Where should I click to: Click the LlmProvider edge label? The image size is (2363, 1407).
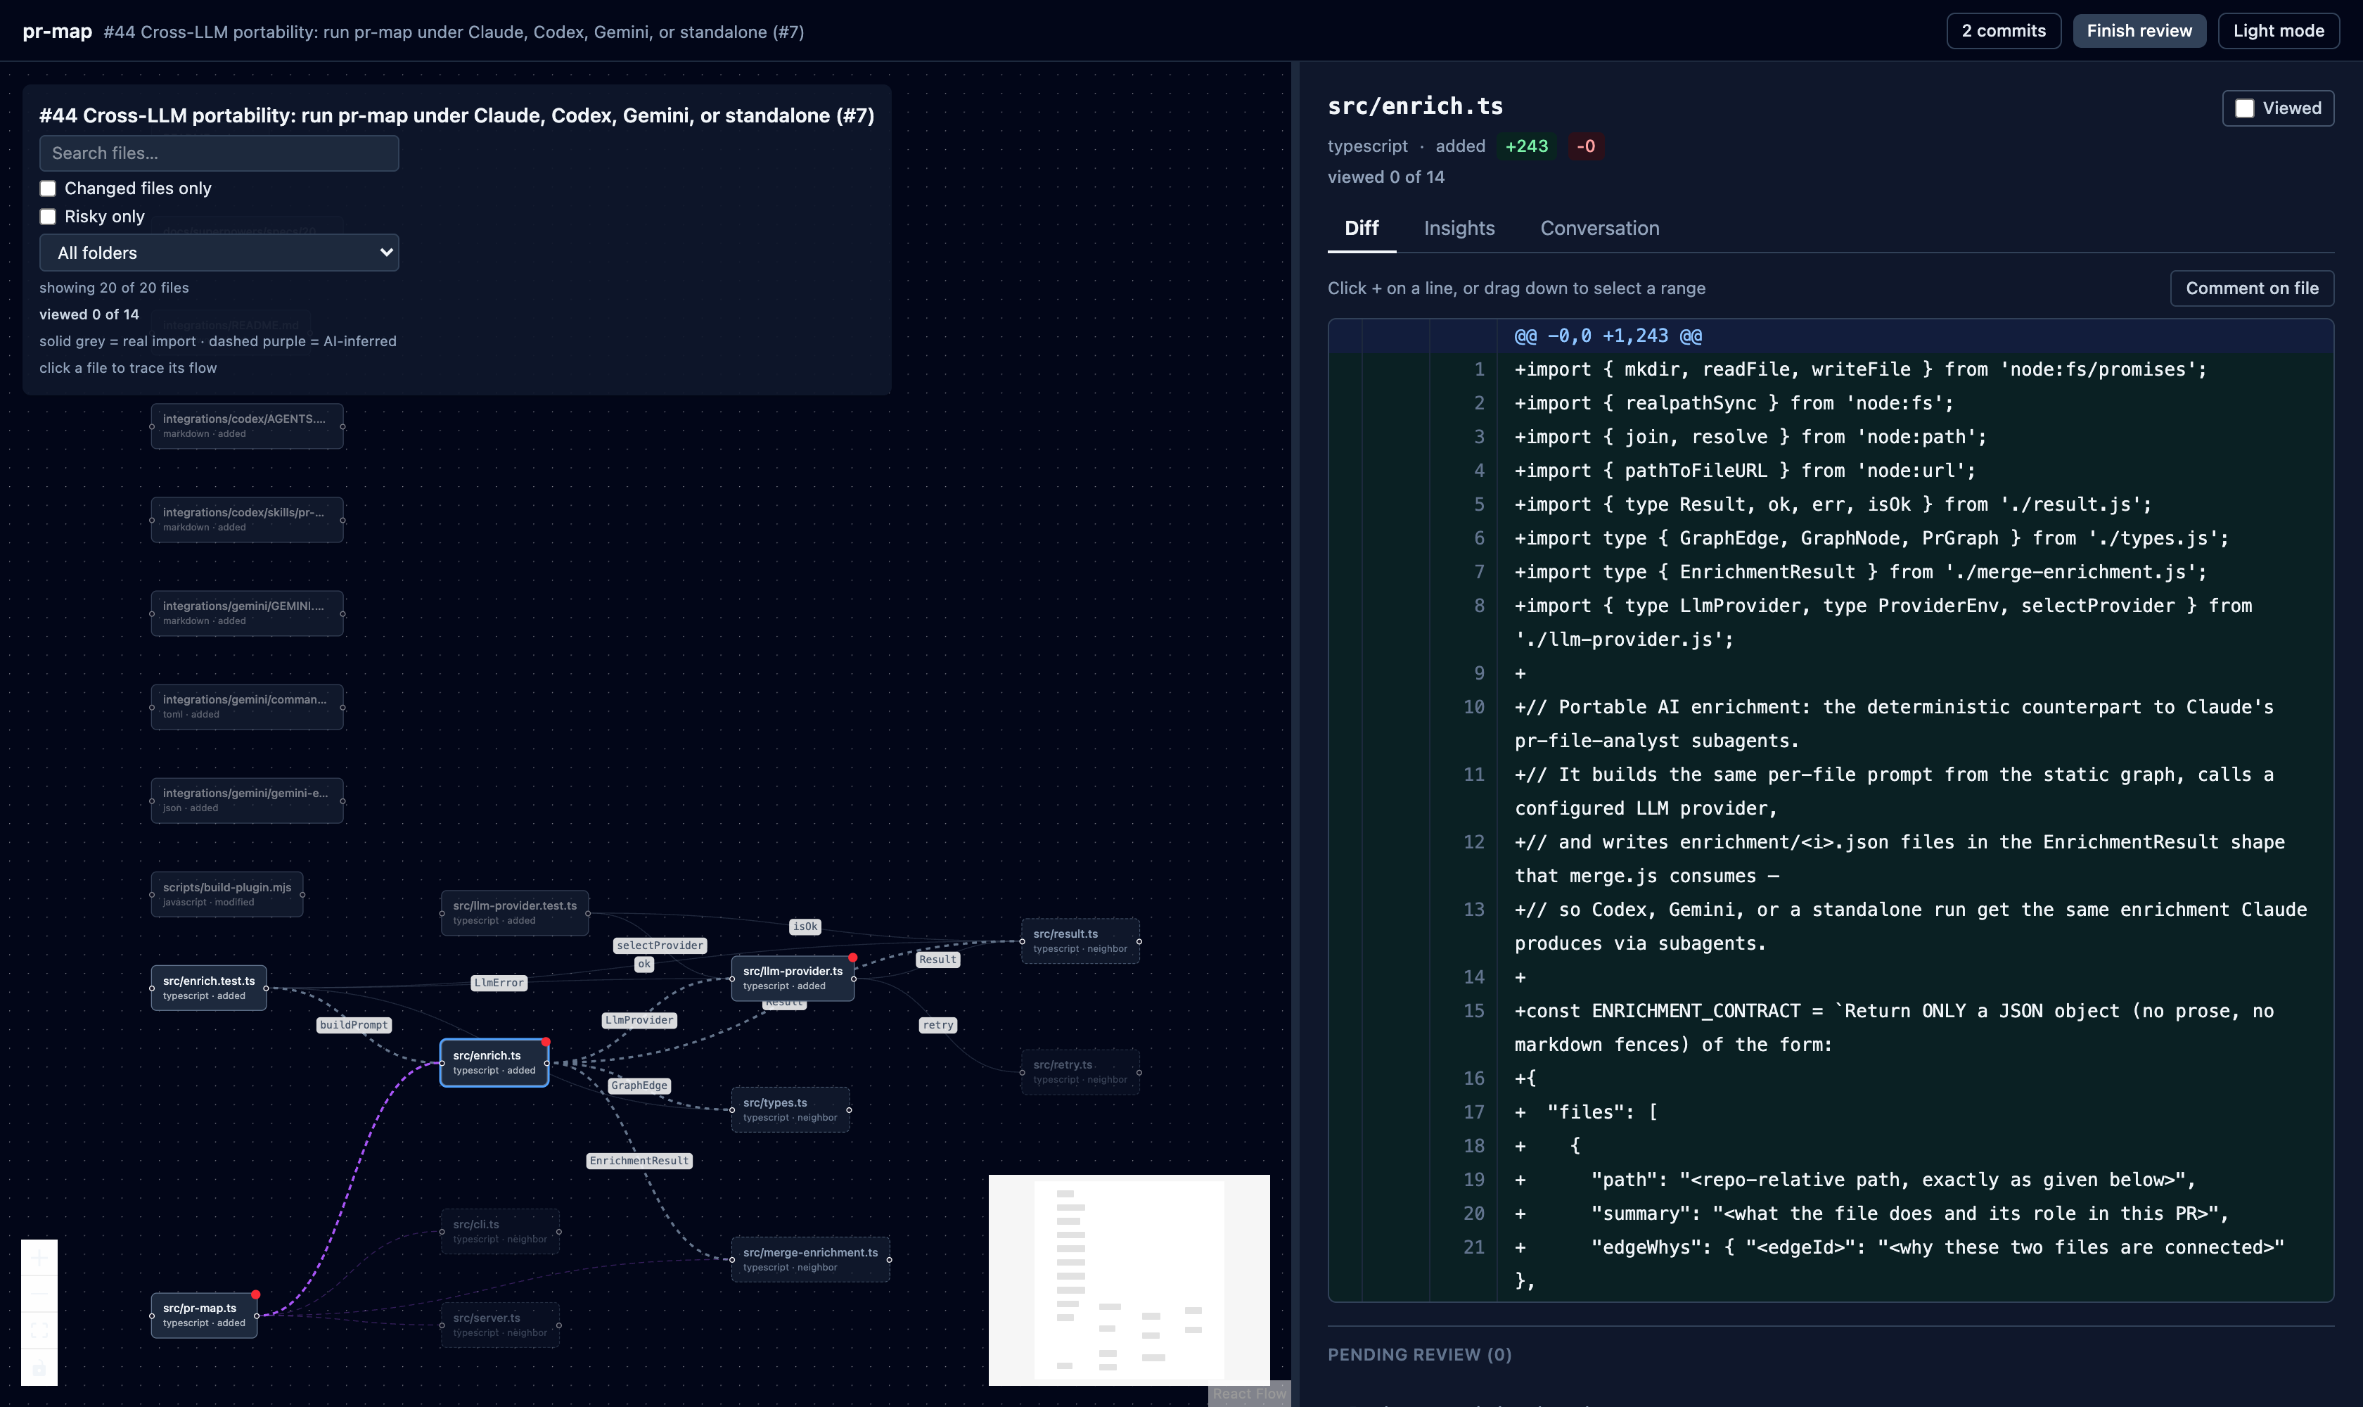pyautogui.click(x=639, y=1020)
